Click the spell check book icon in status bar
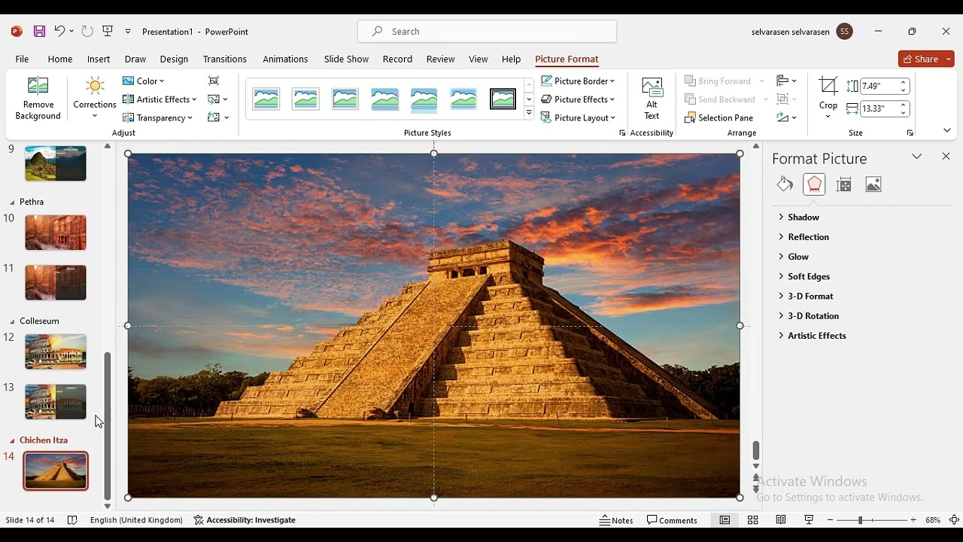The width and height of the screenshot is (963, 542). click(72, 520)
